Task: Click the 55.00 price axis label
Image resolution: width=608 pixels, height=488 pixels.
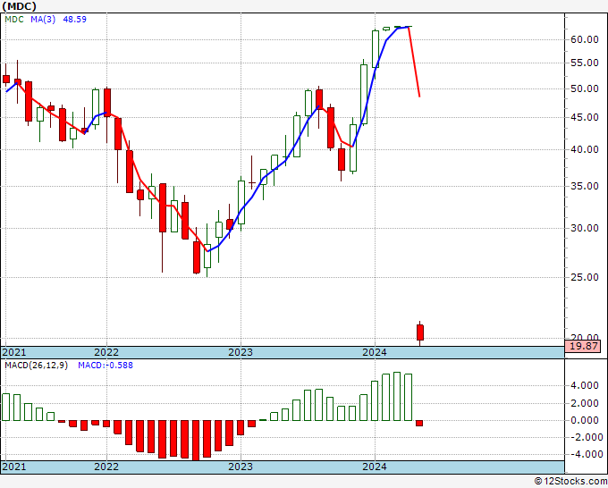Action: [x=585, y=63]
